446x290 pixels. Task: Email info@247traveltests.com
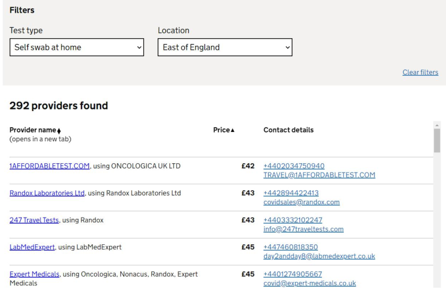(303, 229)
